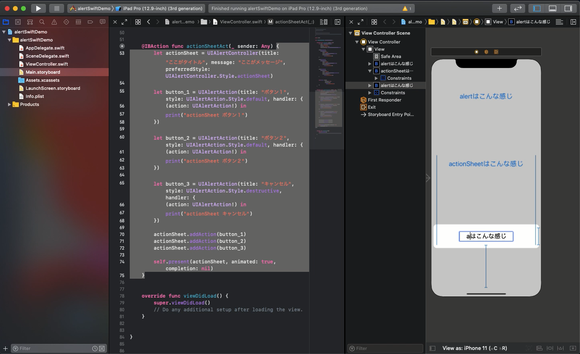Select the alertはこんな感じ button on canvas top
The image size is (580, 354).
click(486, 96)
